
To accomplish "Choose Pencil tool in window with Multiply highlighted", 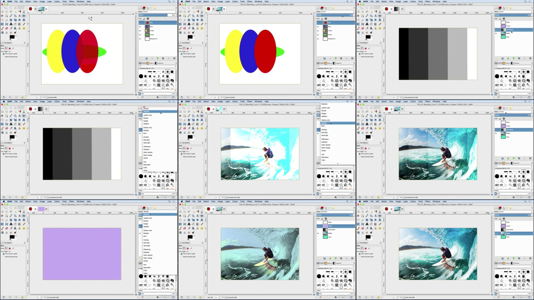I will pyautogui.click(x=202, y=124).
